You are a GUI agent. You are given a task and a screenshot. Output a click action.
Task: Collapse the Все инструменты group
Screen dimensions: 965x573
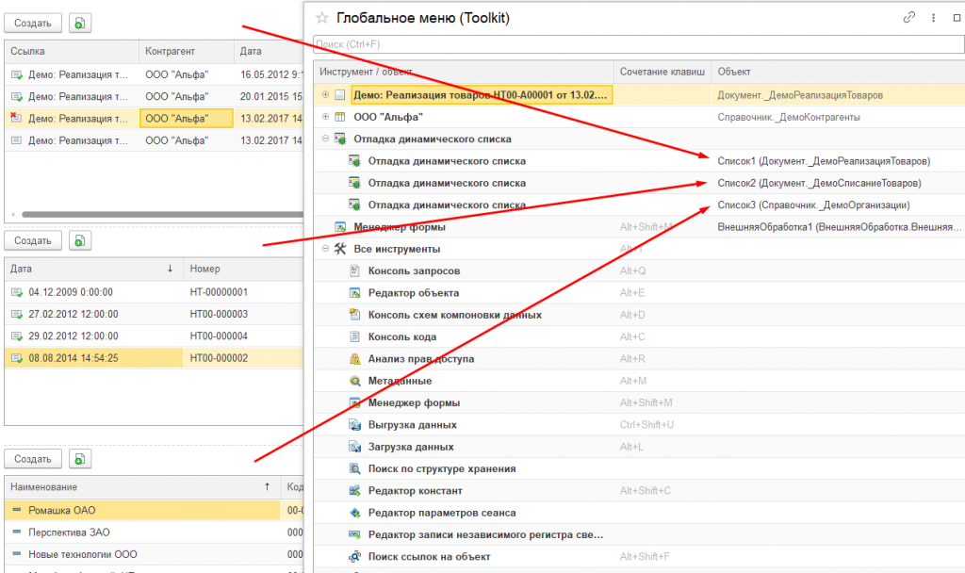coord(325,249)
